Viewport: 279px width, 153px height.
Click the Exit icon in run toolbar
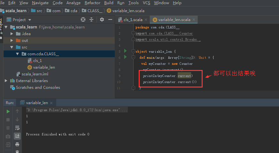[8, 145]
